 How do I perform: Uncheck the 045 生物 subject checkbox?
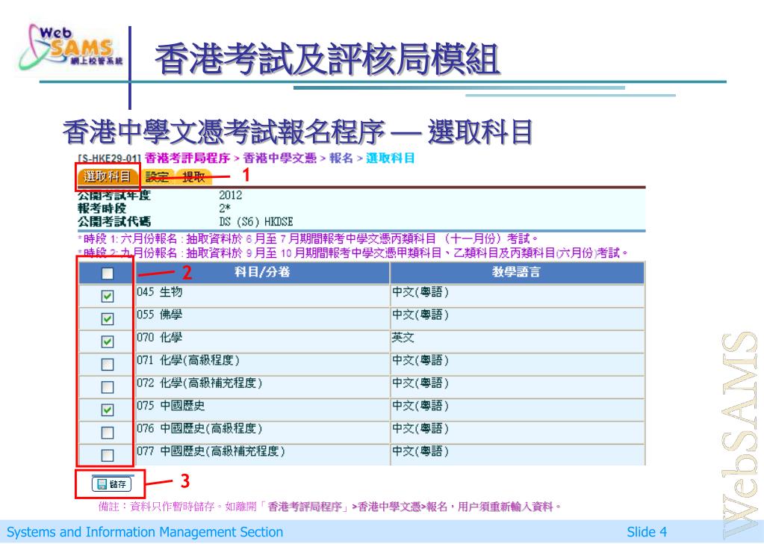[108, 296]
